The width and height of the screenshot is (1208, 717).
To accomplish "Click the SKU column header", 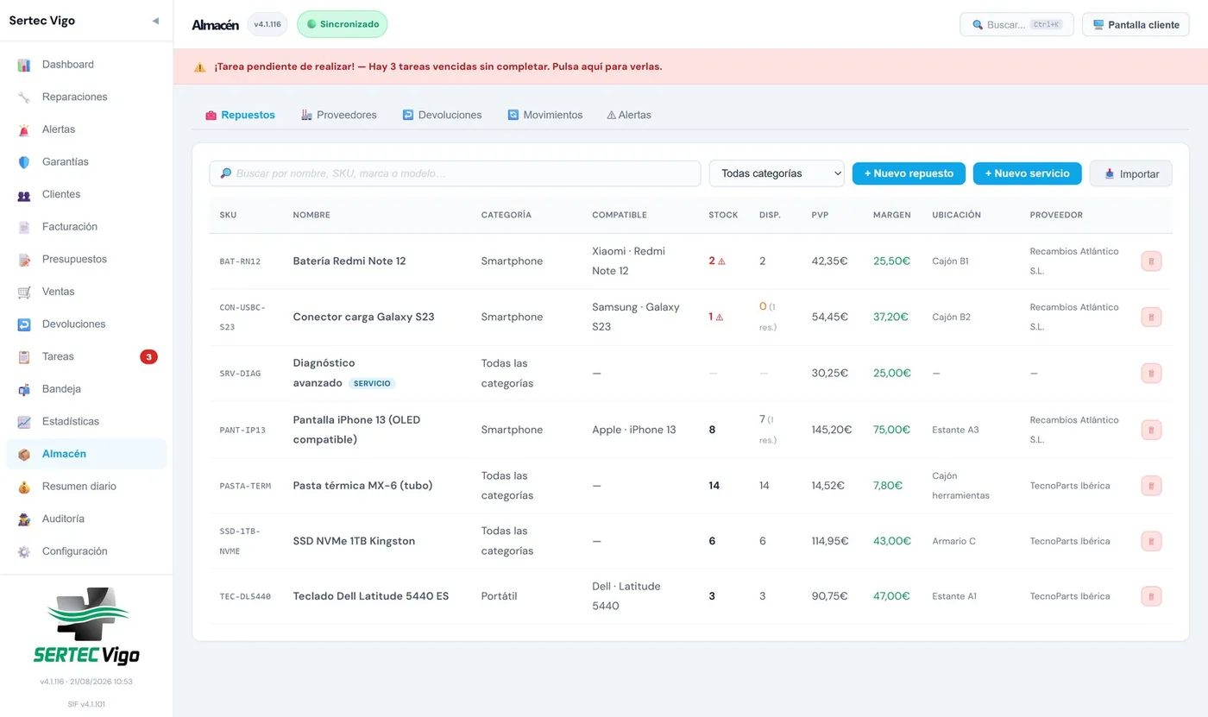I will click(x=228, y=215).
